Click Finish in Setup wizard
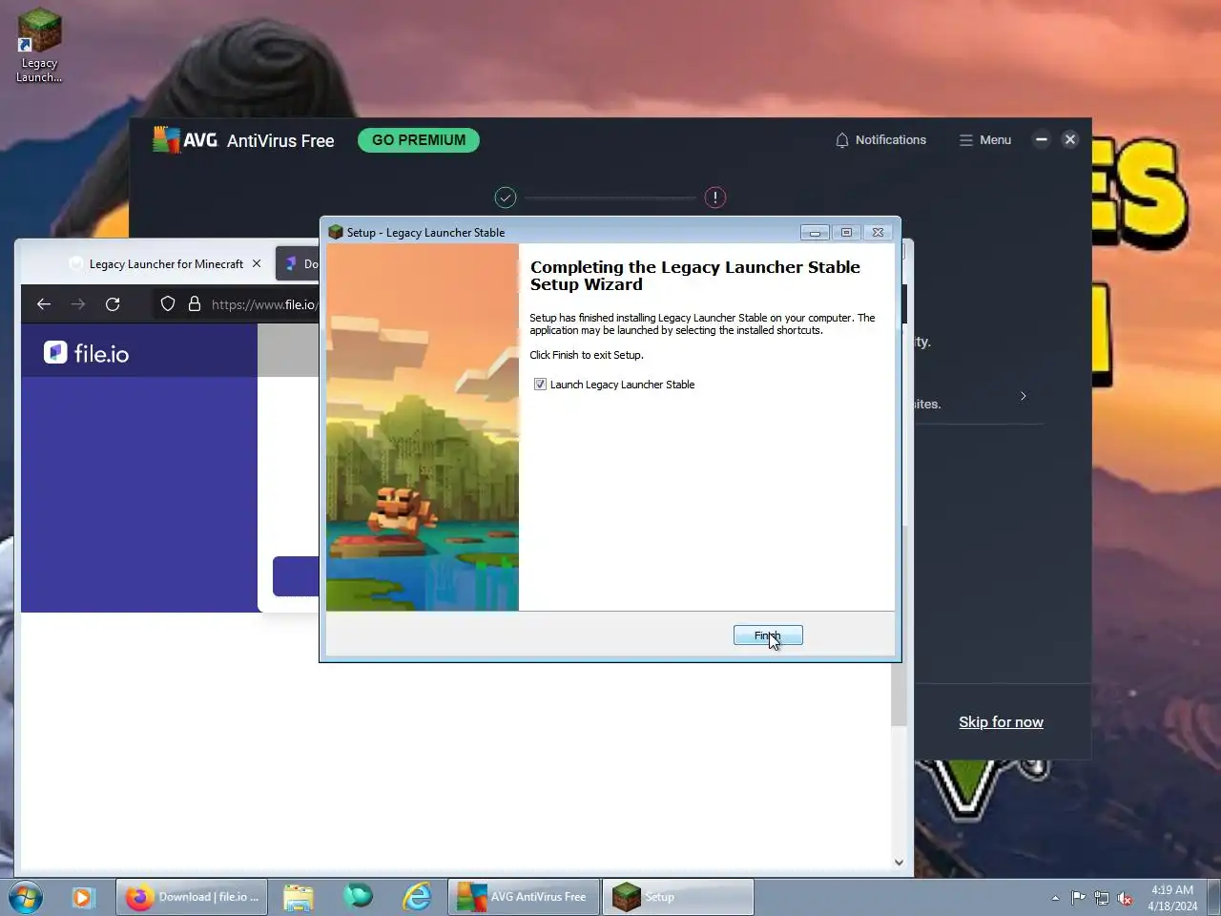The height and width of the screenshot is (916, 1221). (768, 635)
